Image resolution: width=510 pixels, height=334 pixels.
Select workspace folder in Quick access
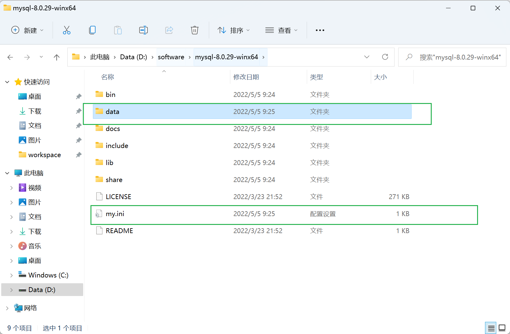tap(44, 155)
